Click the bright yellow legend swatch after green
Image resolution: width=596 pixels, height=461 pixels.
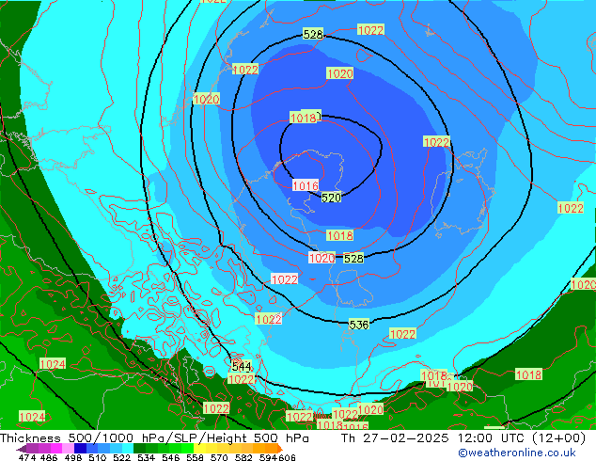coord(199,448)
